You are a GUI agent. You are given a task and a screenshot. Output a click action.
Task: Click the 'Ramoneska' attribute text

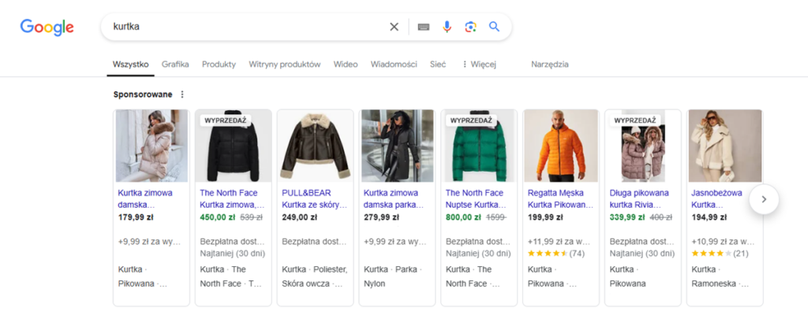click(713, 283)
